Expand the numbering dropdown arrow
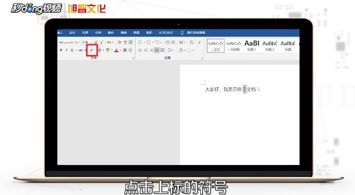The image size is (355, 195). 152,42
